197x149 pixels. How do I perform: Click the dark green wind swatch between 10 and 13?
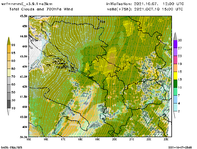(175, 83)
